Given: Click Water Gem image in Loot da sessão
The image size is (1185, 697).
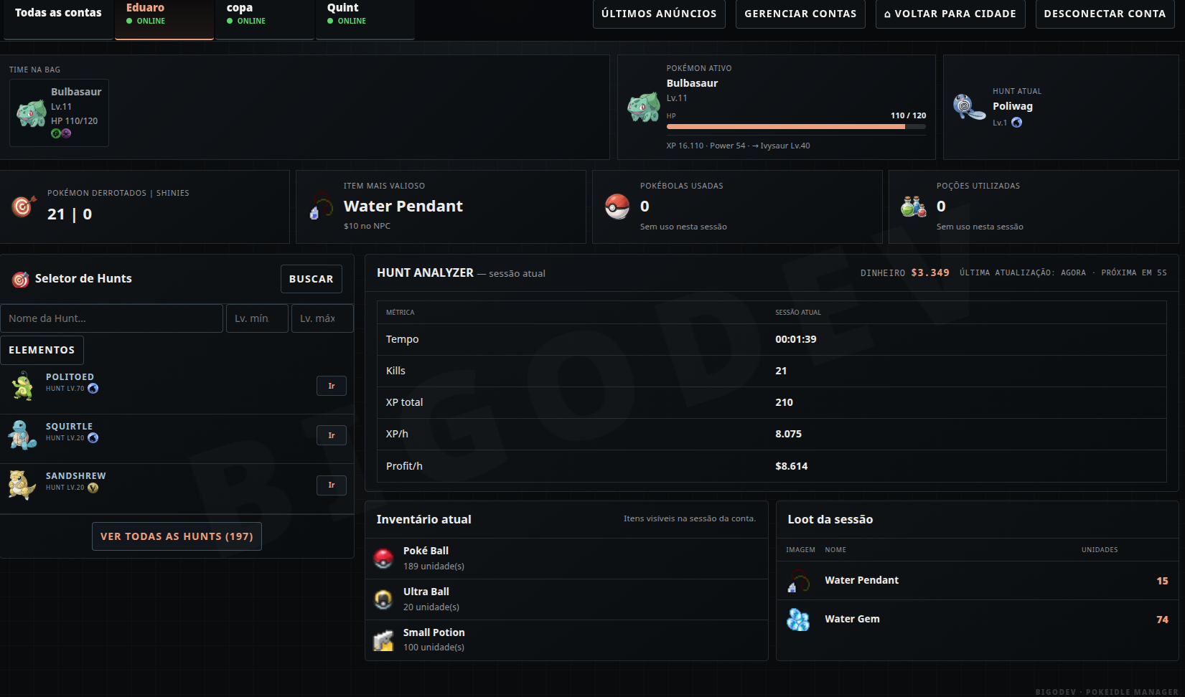Looking at the screenshot, I should click(798, 620).
